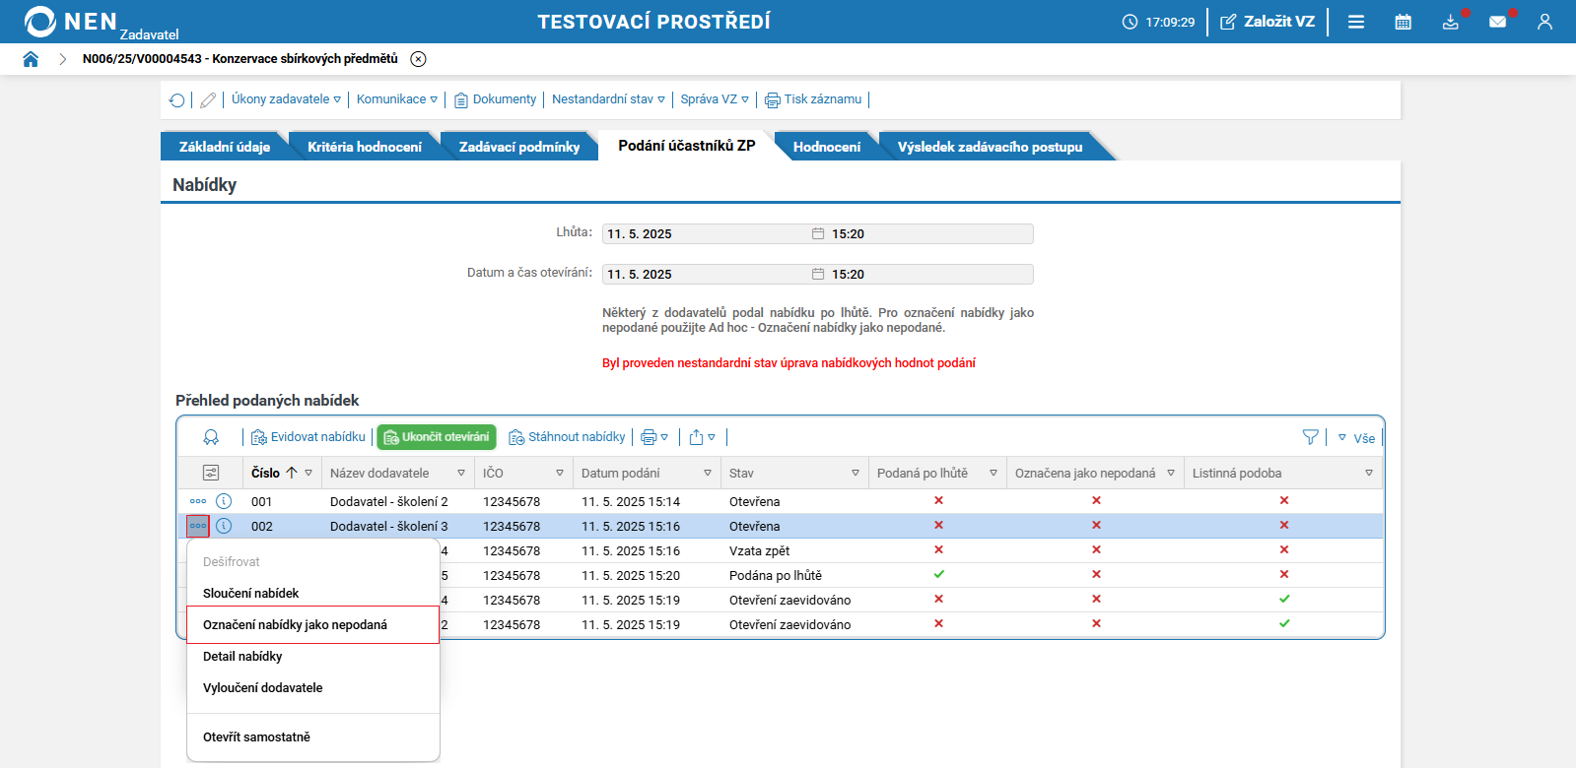Expand the Nestandardní stav dropdown
Image resolution: width=1576 pixels, height=768 pixels.
click(x=608, y=99)
